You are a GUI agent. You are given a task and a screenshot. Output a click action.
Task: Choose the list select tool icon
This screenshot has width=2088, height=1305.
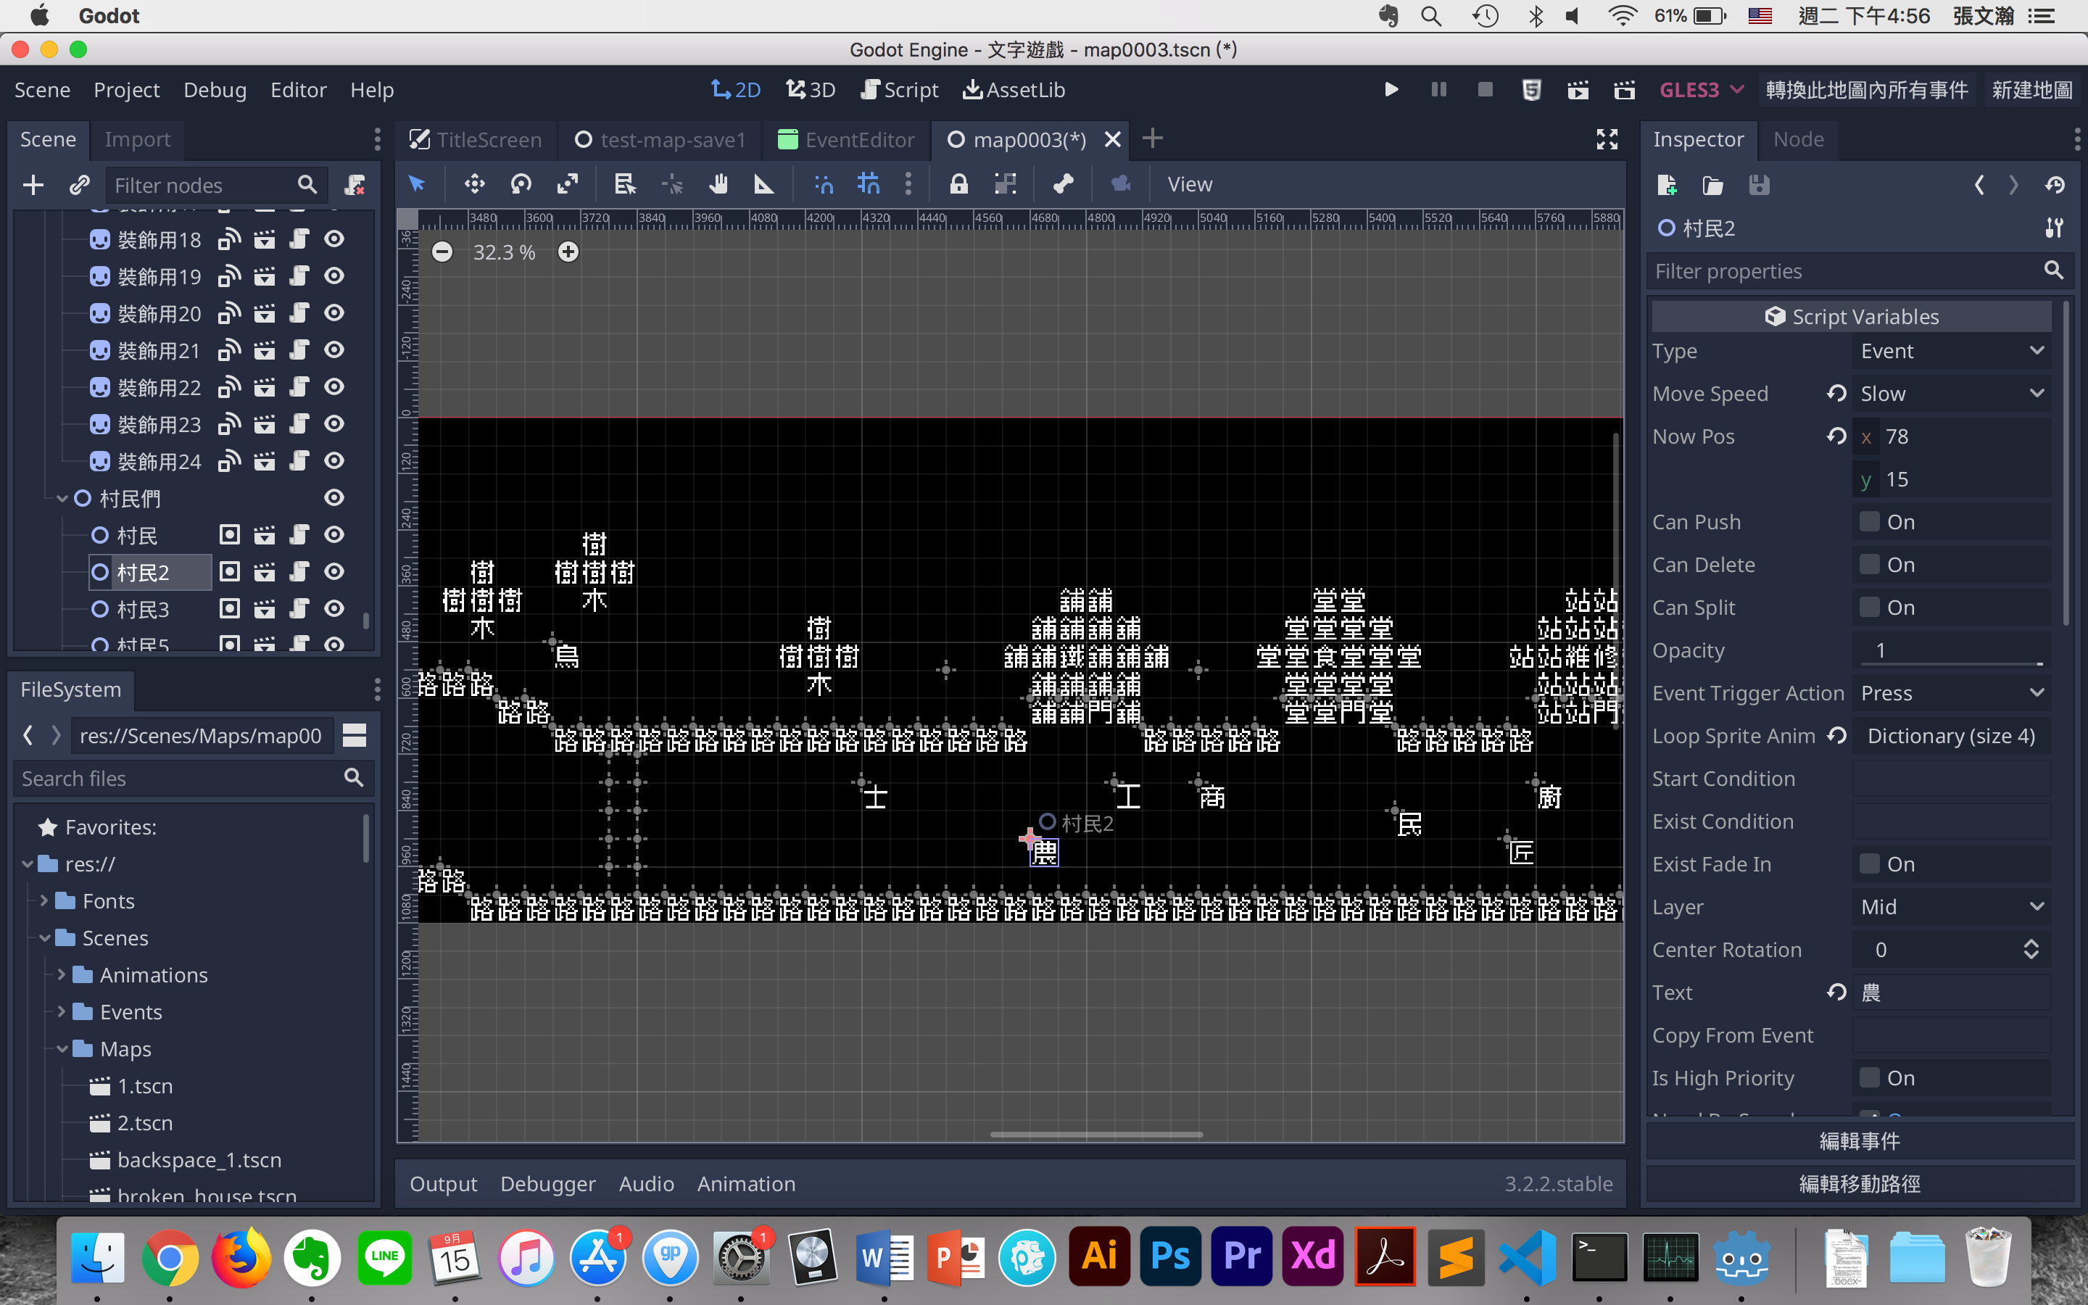pos(625,184)
